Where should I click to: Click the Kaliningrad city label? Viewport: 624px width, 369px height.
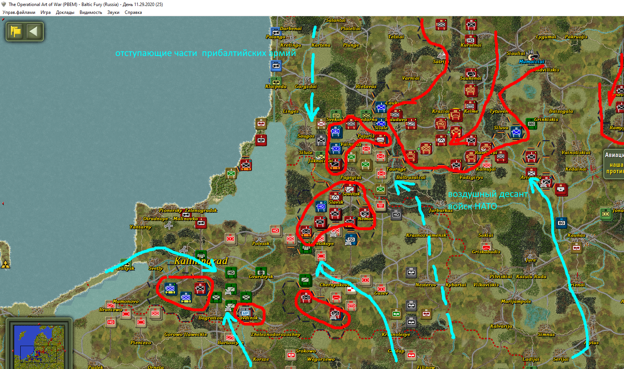[201, 261]
